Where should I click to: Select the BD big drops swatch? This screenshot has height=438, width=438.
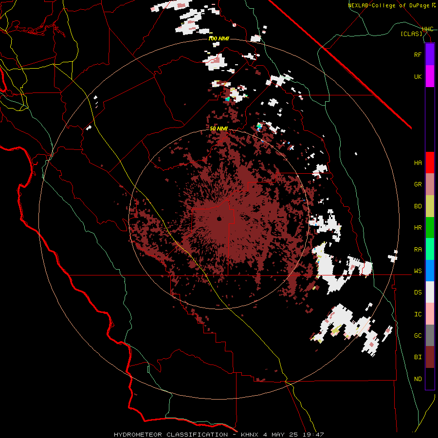click(x=430, y=206)
